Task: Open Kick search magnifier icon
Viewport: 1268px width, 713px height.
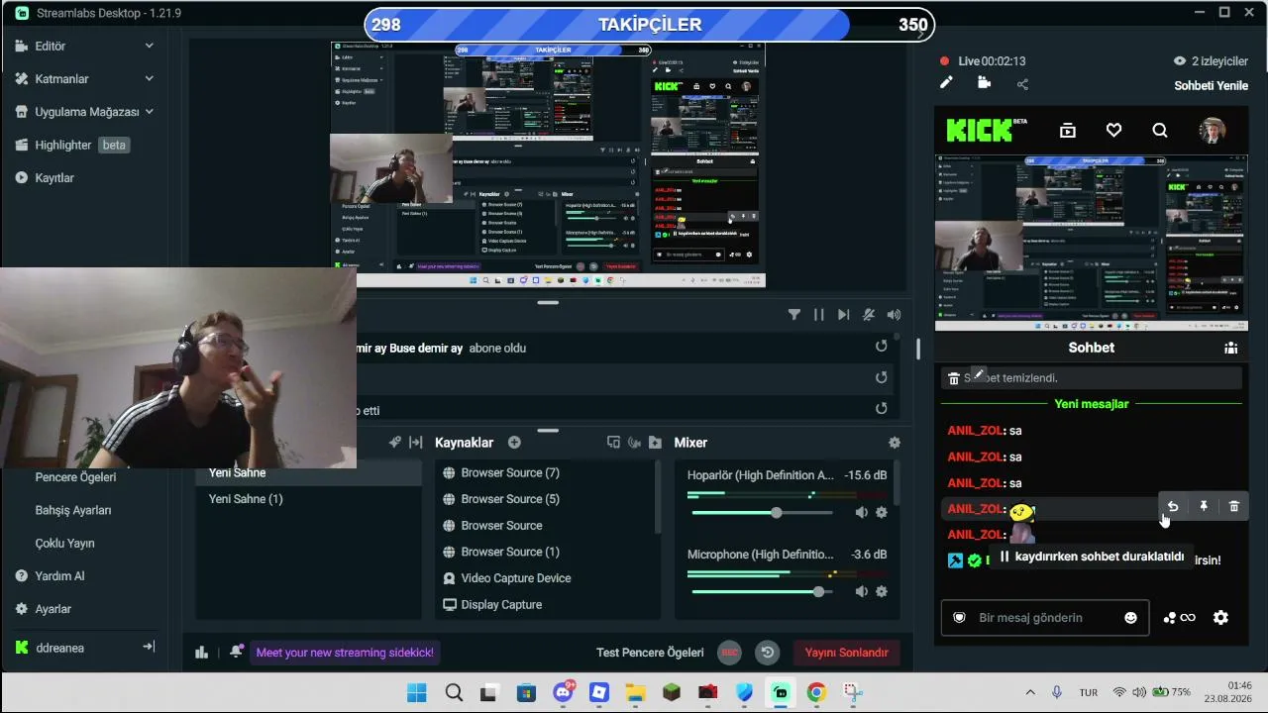Action: (1160, 130)
